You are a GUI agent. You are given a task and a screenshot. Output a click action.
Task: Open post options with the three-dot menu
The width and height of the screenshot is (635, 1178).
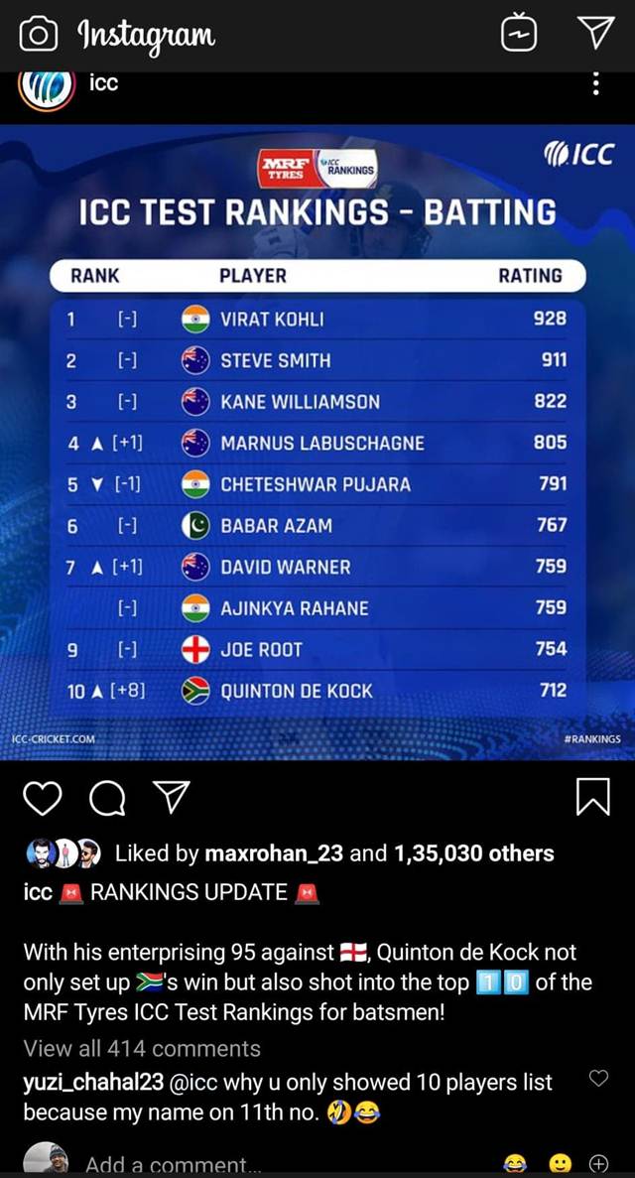tap(595, 84)
